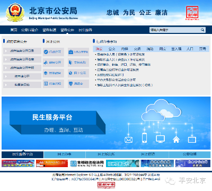The width and height of the screenshot is (212, 191).
Task: Select the 网上办事 bottom tab
Action: pos(65,154)
